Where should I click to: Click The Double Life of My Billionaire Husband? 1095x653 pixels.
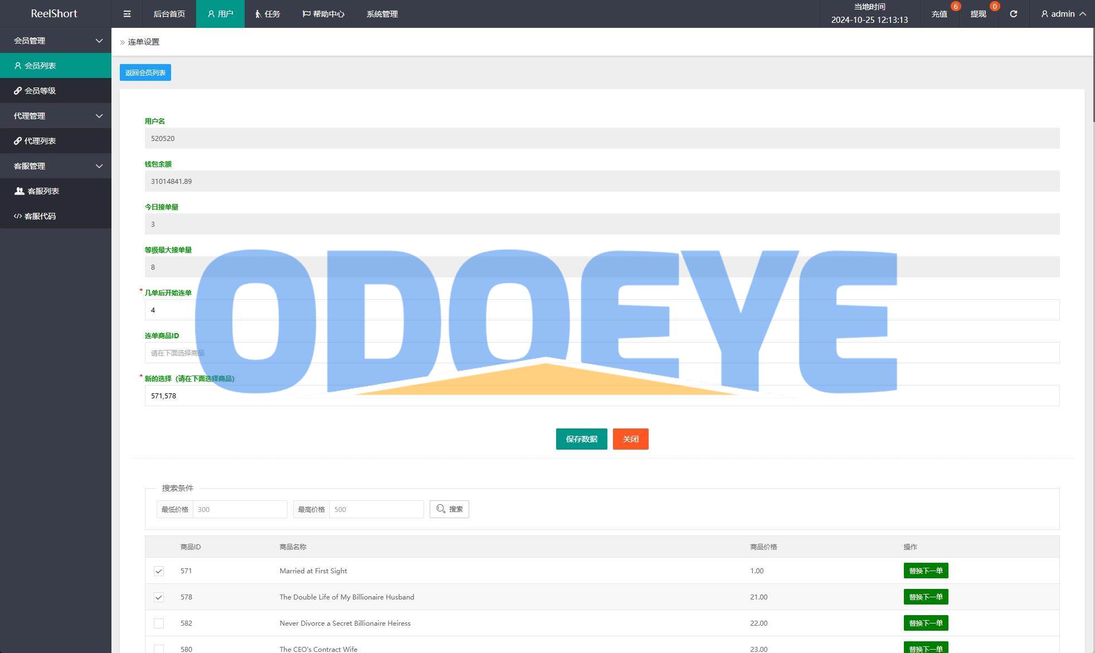(347, 597)
